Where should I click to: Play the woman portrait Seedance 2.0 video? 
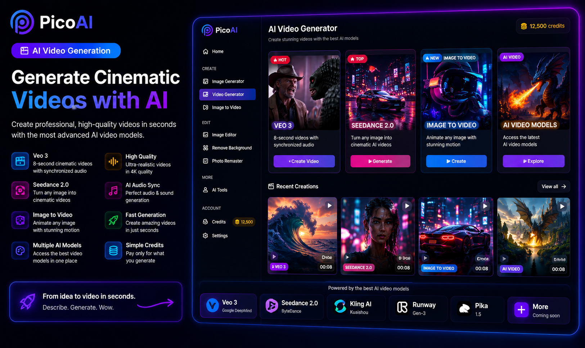[x=407, y=206]
